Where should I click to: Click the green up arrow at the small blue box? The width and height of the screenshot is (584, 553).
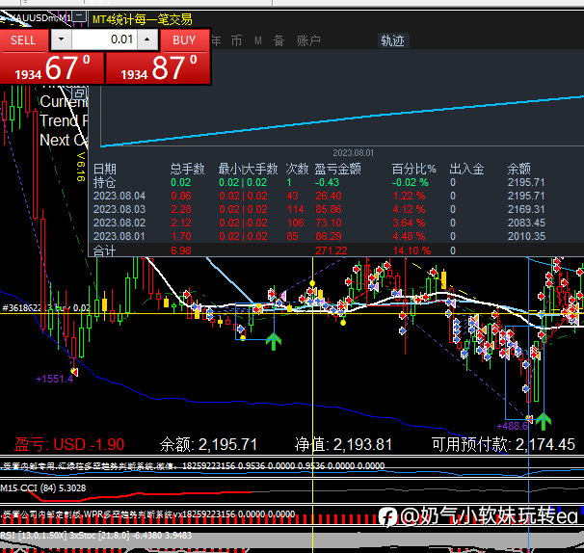[x=274, y=341]
